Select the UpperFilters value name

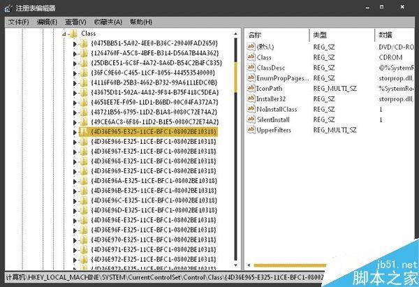(x=274, y=130)
